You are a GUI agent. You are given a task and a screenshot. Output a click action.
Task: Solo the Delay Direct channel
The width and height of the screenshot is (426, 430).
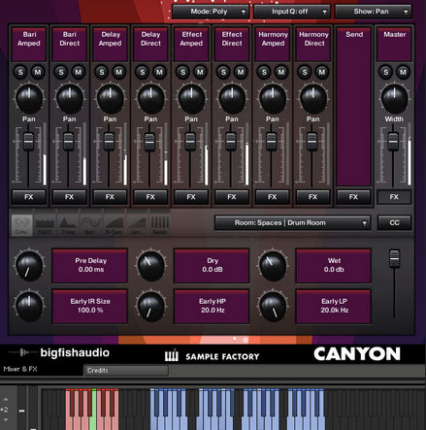pyautogui.click(x=143, y=72)
